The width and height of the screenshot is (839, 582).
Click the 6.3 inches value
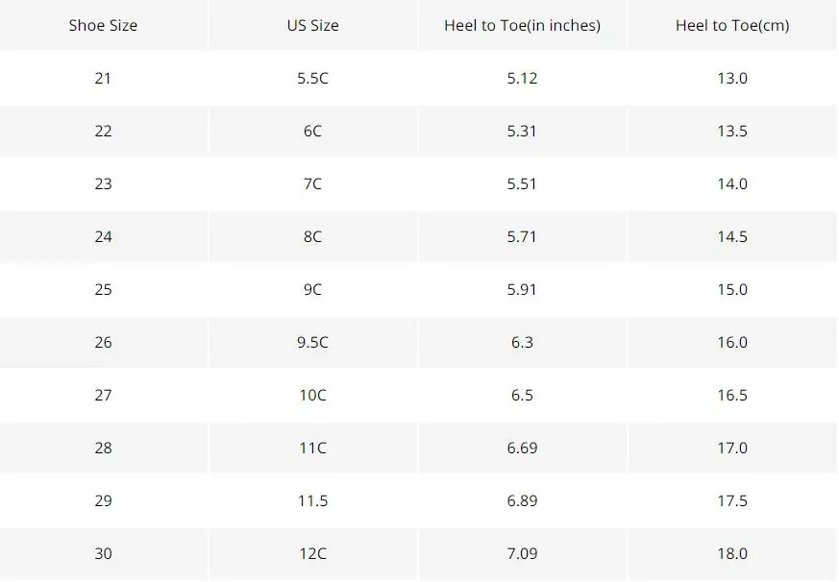(522, 343)
